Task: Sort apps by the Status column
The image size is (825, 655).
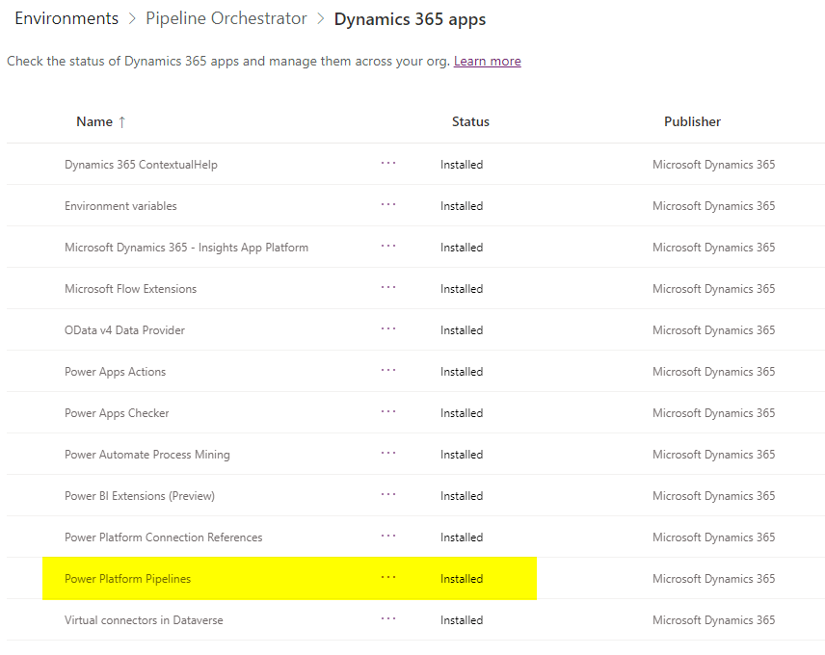Action: pyautogui.click(x=470, y=121)
